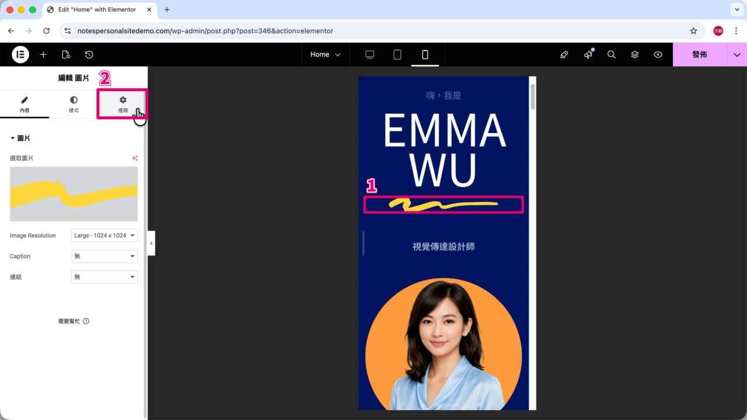This screenshot has width=747, height=420.
Task: Select the mobile preview mode
Action: coord(425,54)
